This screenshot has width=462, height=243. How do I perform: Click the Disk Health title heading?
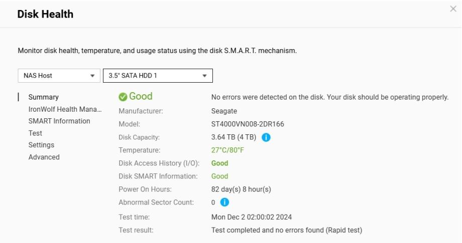click(45, 15)
